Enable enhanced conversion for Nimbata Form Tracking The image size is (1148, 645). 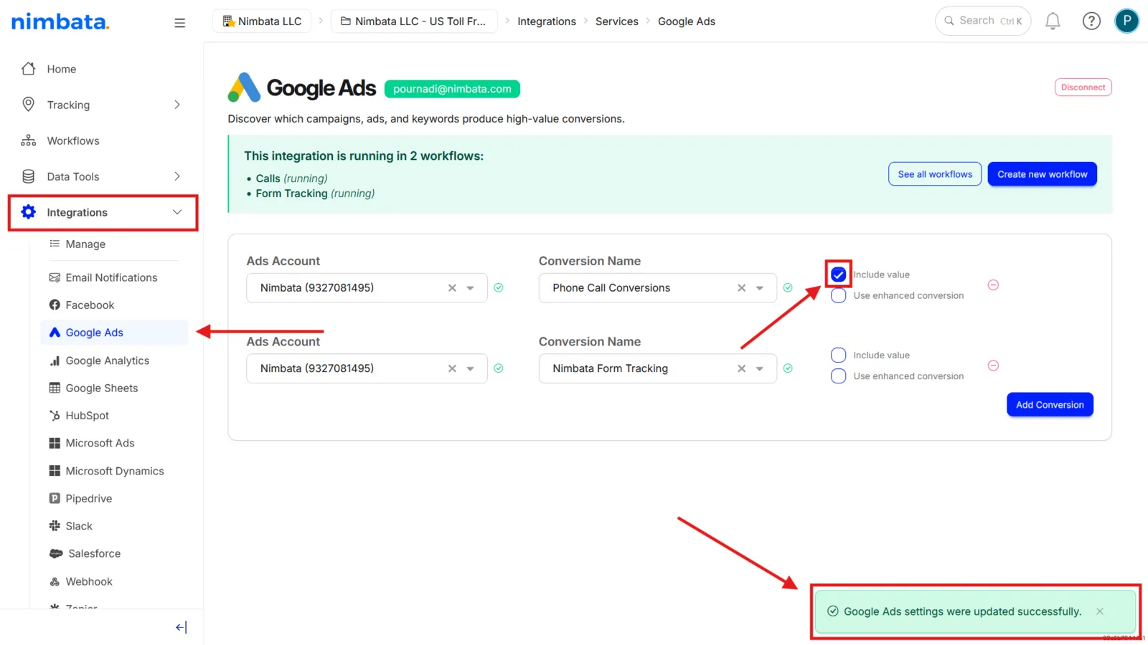pos(838,376)
